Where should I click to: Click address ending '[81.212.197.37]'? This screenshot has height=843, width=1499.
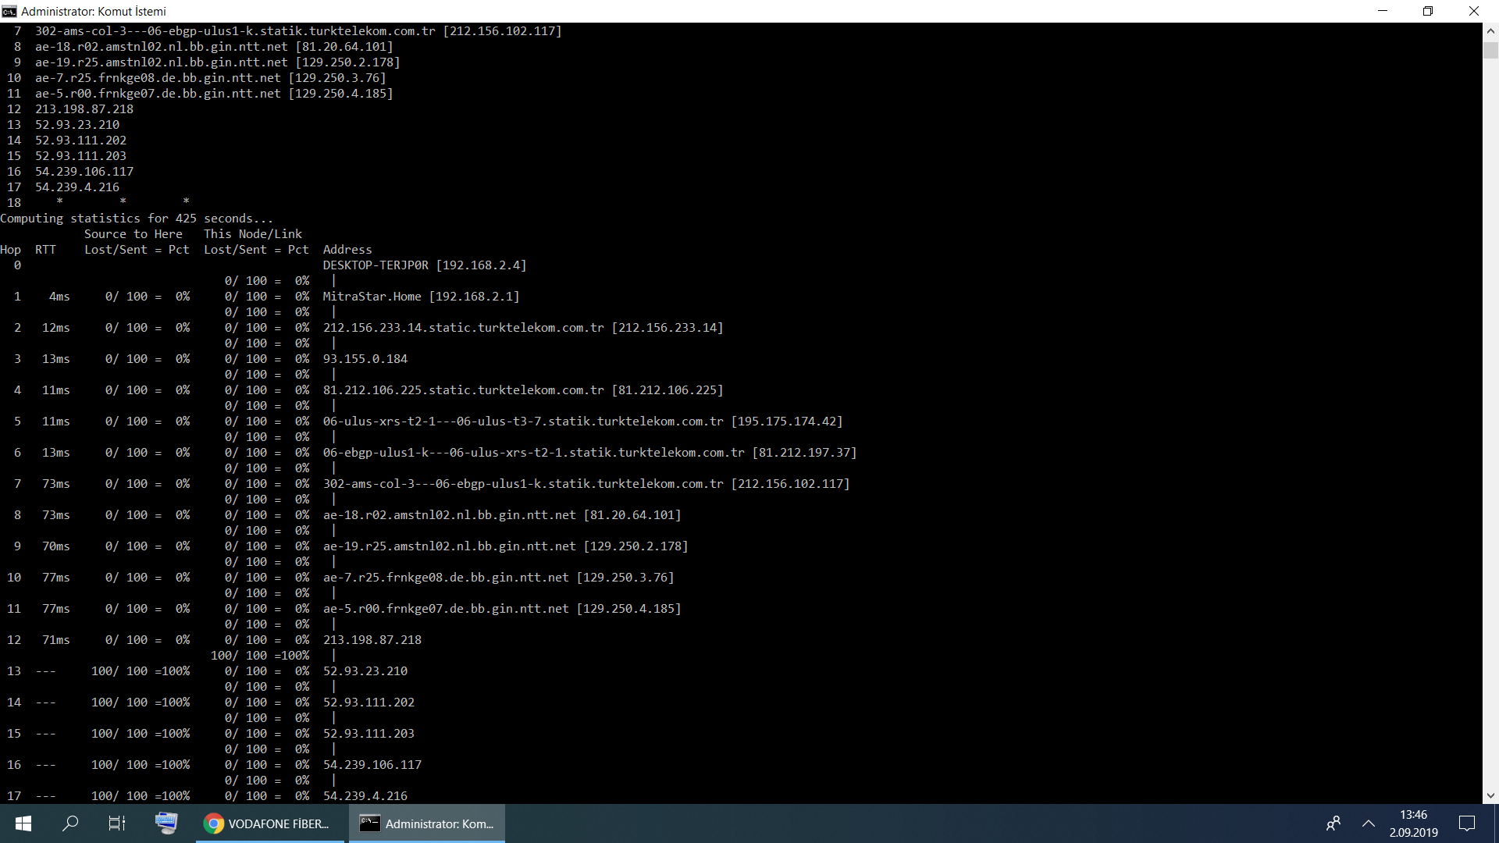pyautogui.click(x=589, y=453)
